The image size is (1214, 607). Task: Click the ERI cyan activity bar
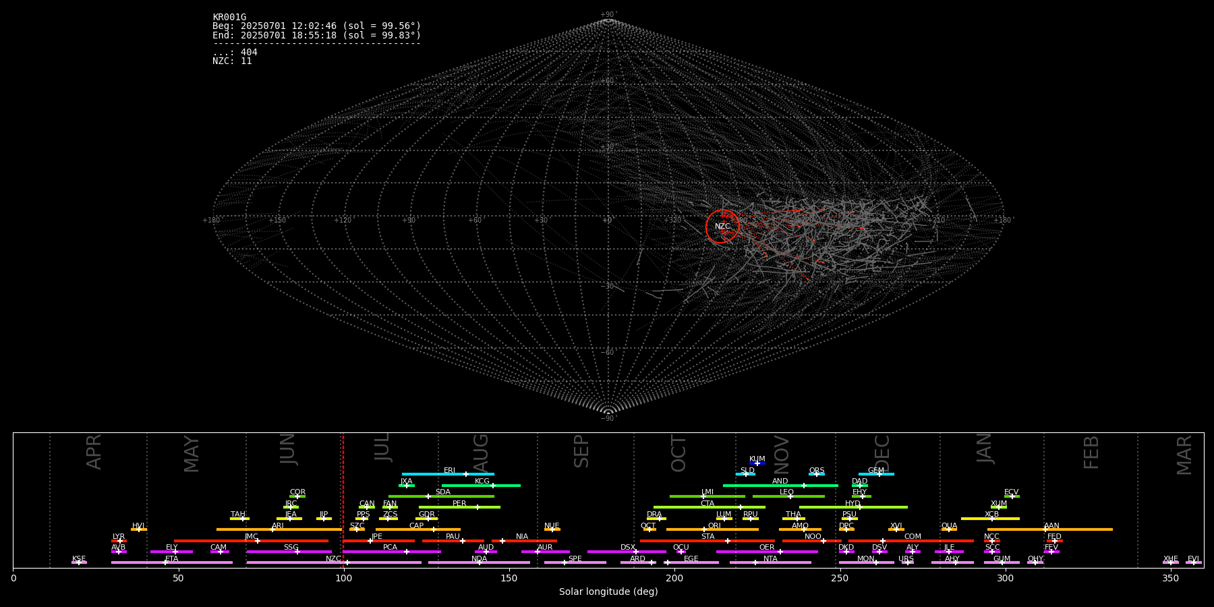point(448,474)
